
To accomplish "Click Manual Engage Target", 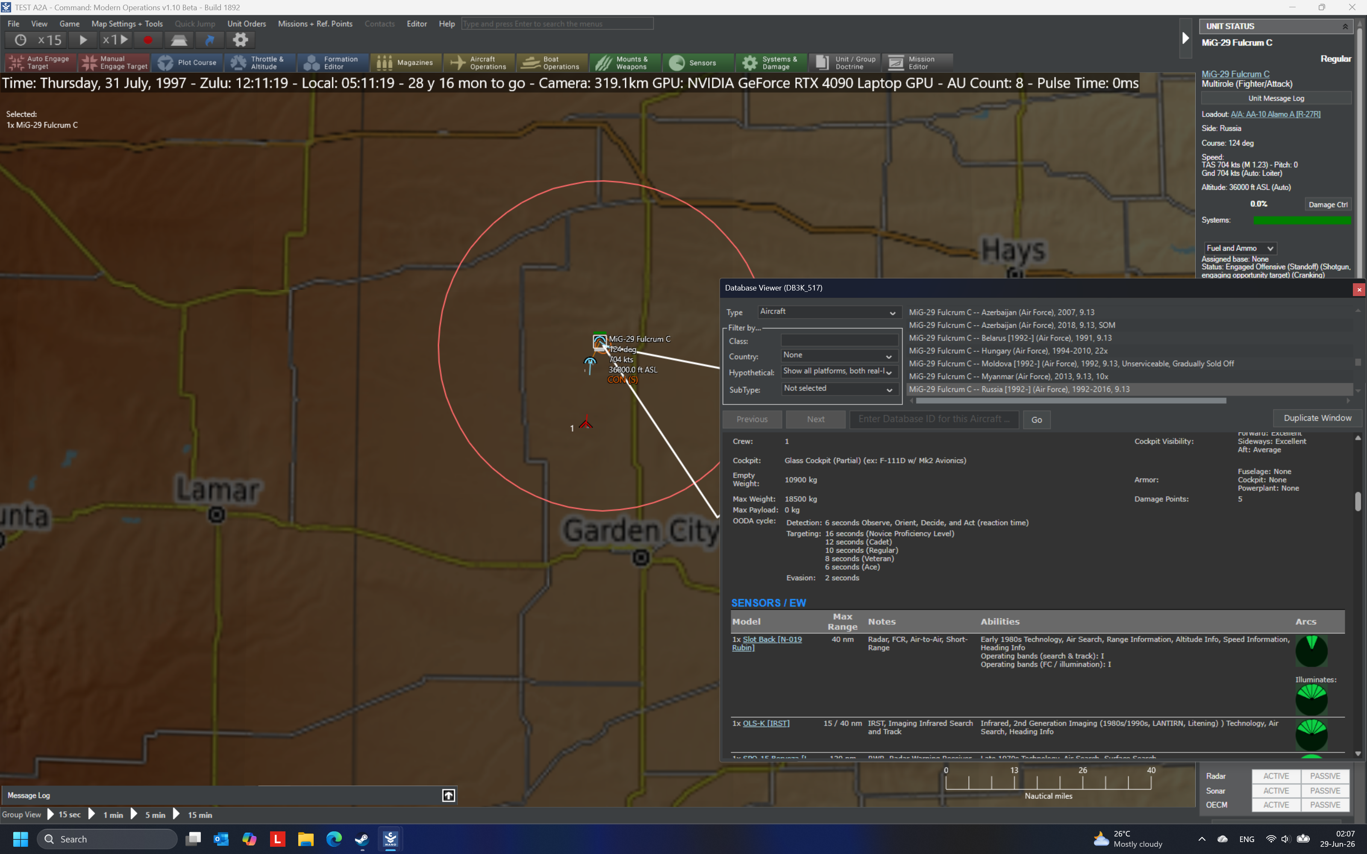I will 114,63.
